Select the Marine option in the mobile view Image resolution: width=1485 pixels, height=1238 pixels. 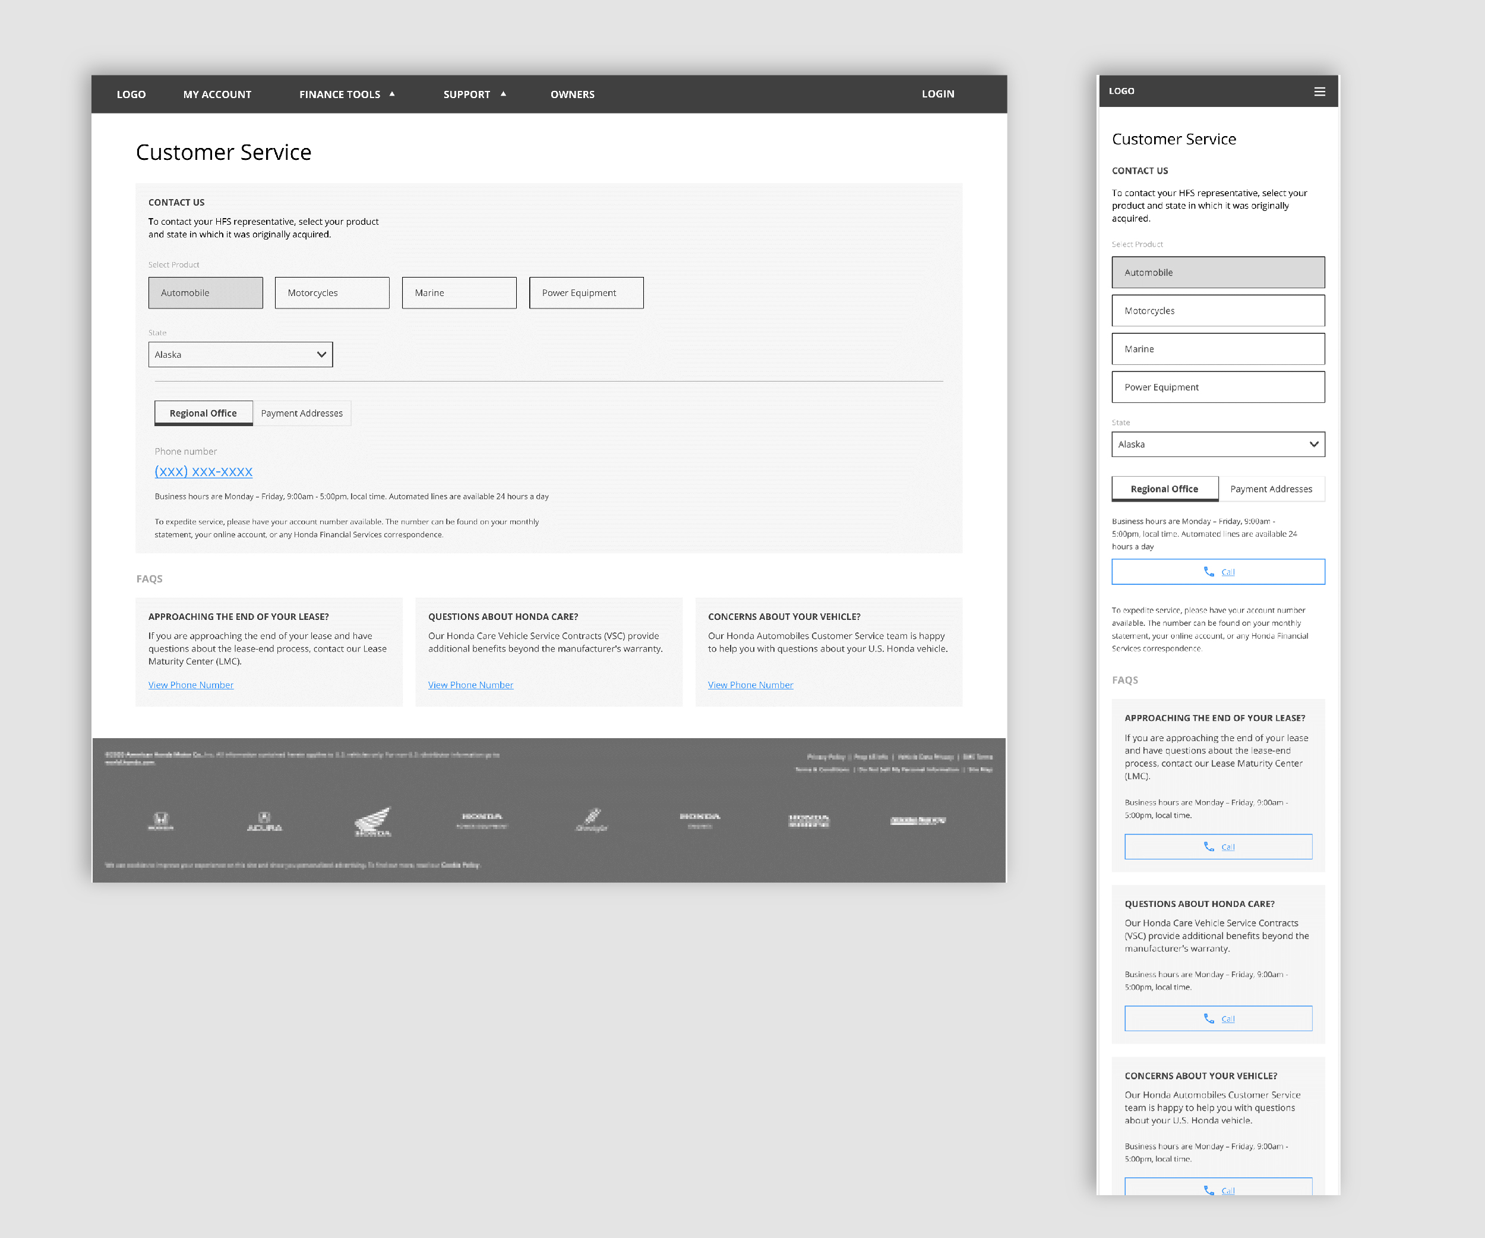click(x=1218, y=349)
